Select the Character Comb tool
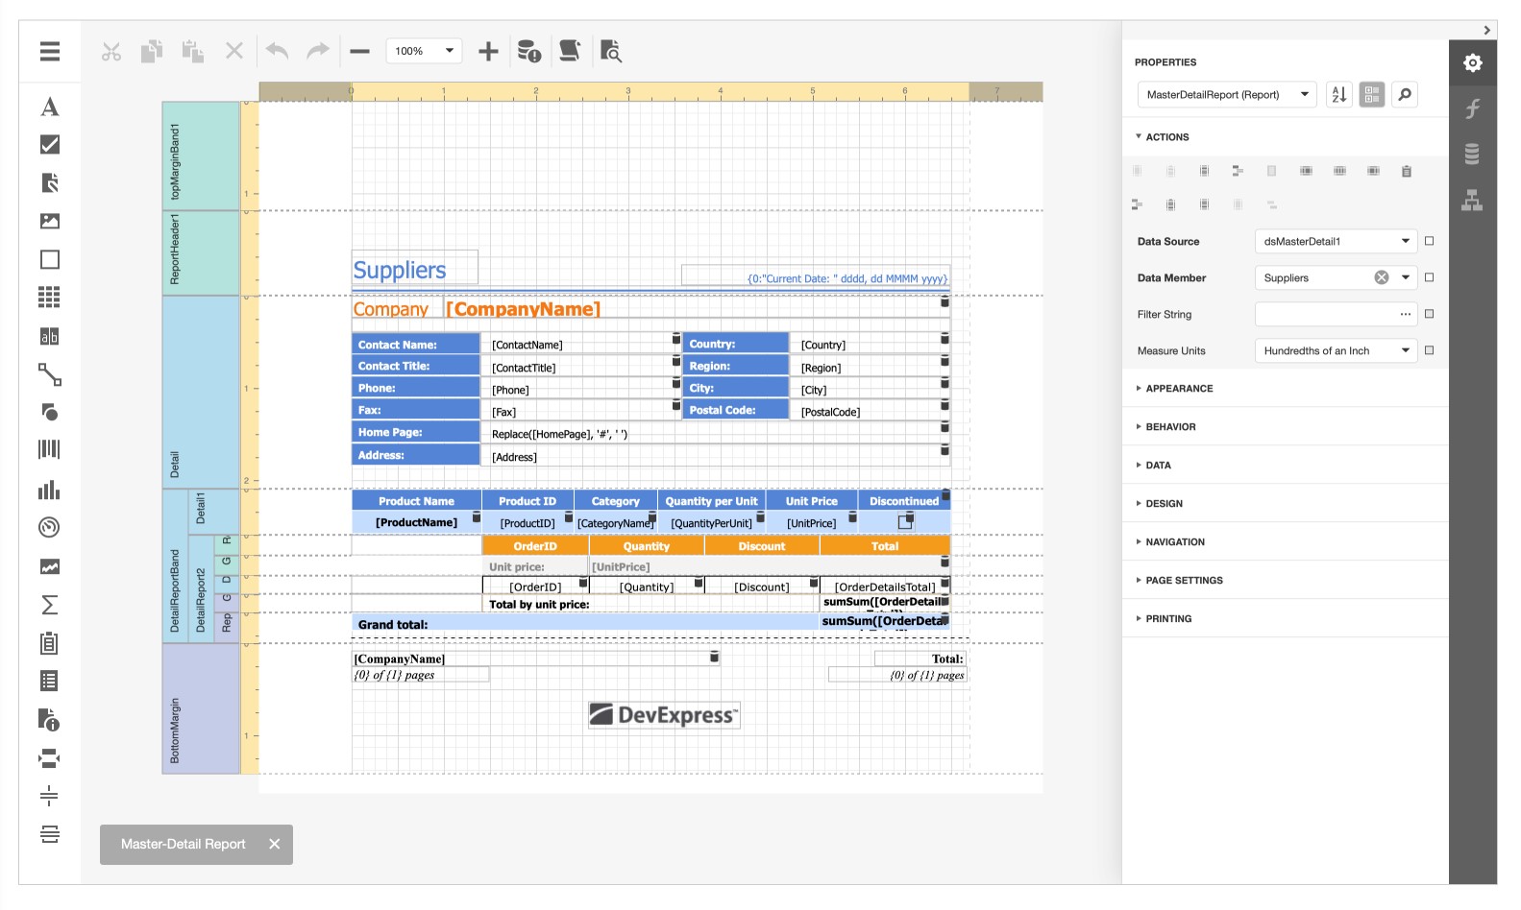Viewport: 1521px width, 910px height. [50, 336]
